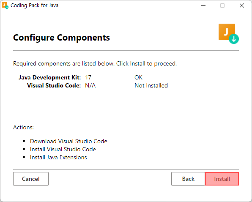The height and width of the screenshot is (202, 252).
Task: Click the Install button
Action: pos(222,179)
